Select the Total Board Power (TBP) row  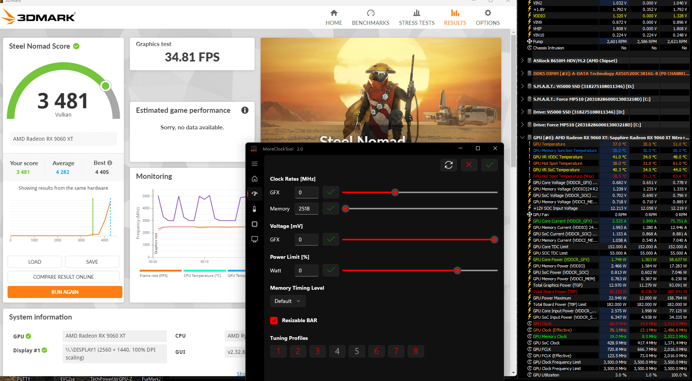(x=608, y=292)
